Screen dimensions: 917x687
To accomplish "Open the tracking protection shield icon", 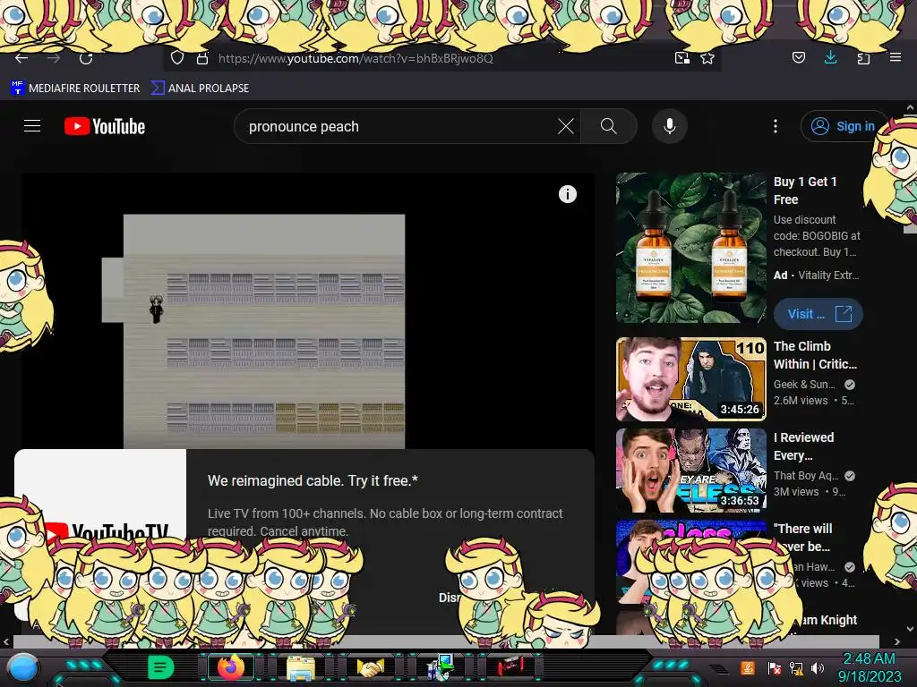I will 177,58.
